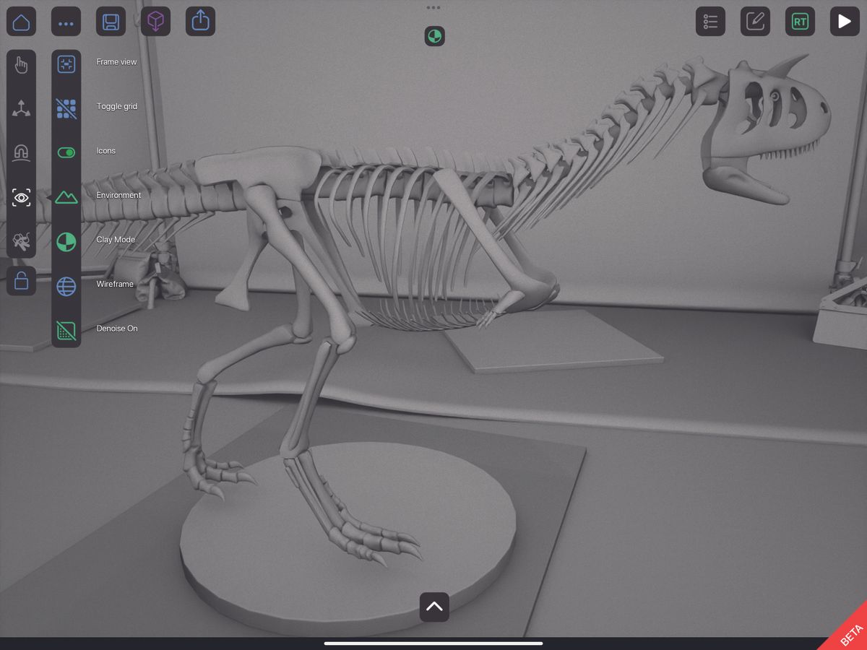Toggle the lock button above the viewport
Image resolution: width=867 pixels, height=650 pixels.
(x=21, y=281)
